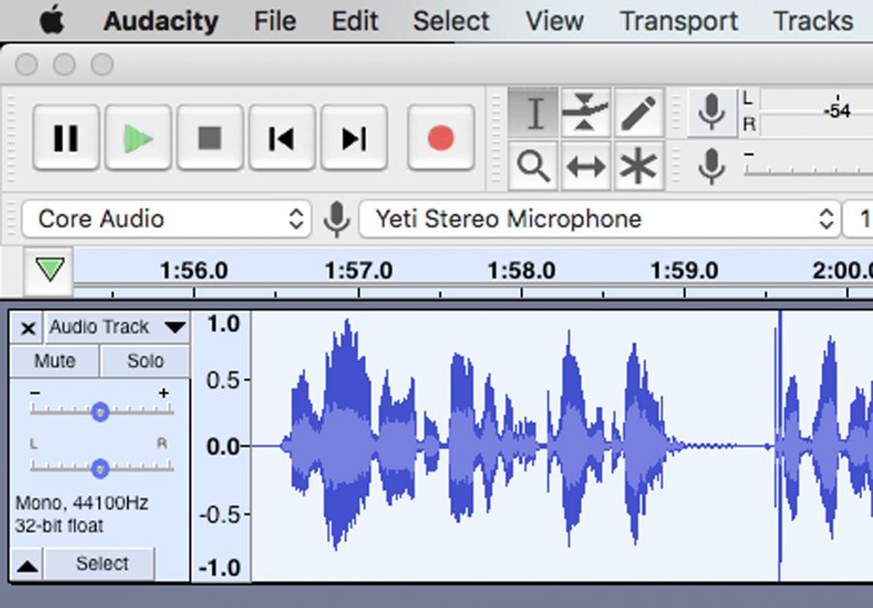Skip to start of track
Image resolution: width=873 pixels, height=608 pixels.
(281, 139)
